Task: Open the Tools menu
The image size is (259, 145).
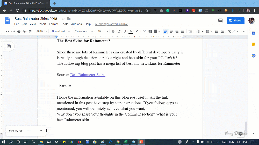Action: 64,24
